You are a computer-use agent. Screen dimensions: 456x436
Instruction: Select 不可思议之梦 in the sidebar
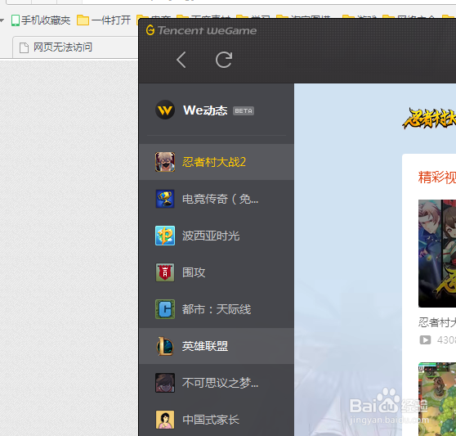coord(217,383)
